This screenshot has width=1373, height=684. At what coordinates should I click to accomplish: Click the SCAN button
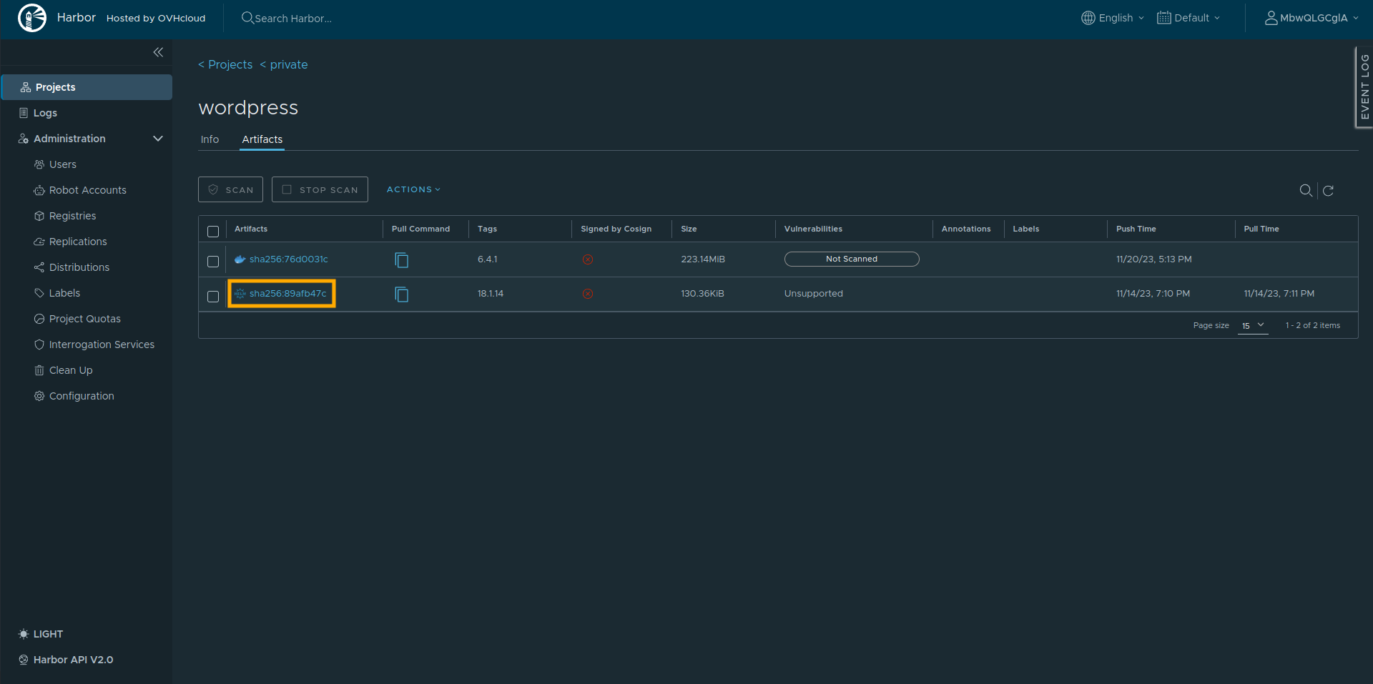(230, 189)
